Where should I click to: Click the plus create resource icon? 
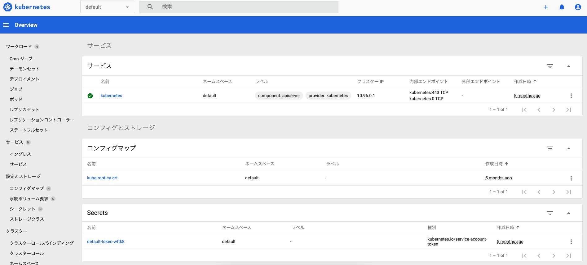(546, 7)
